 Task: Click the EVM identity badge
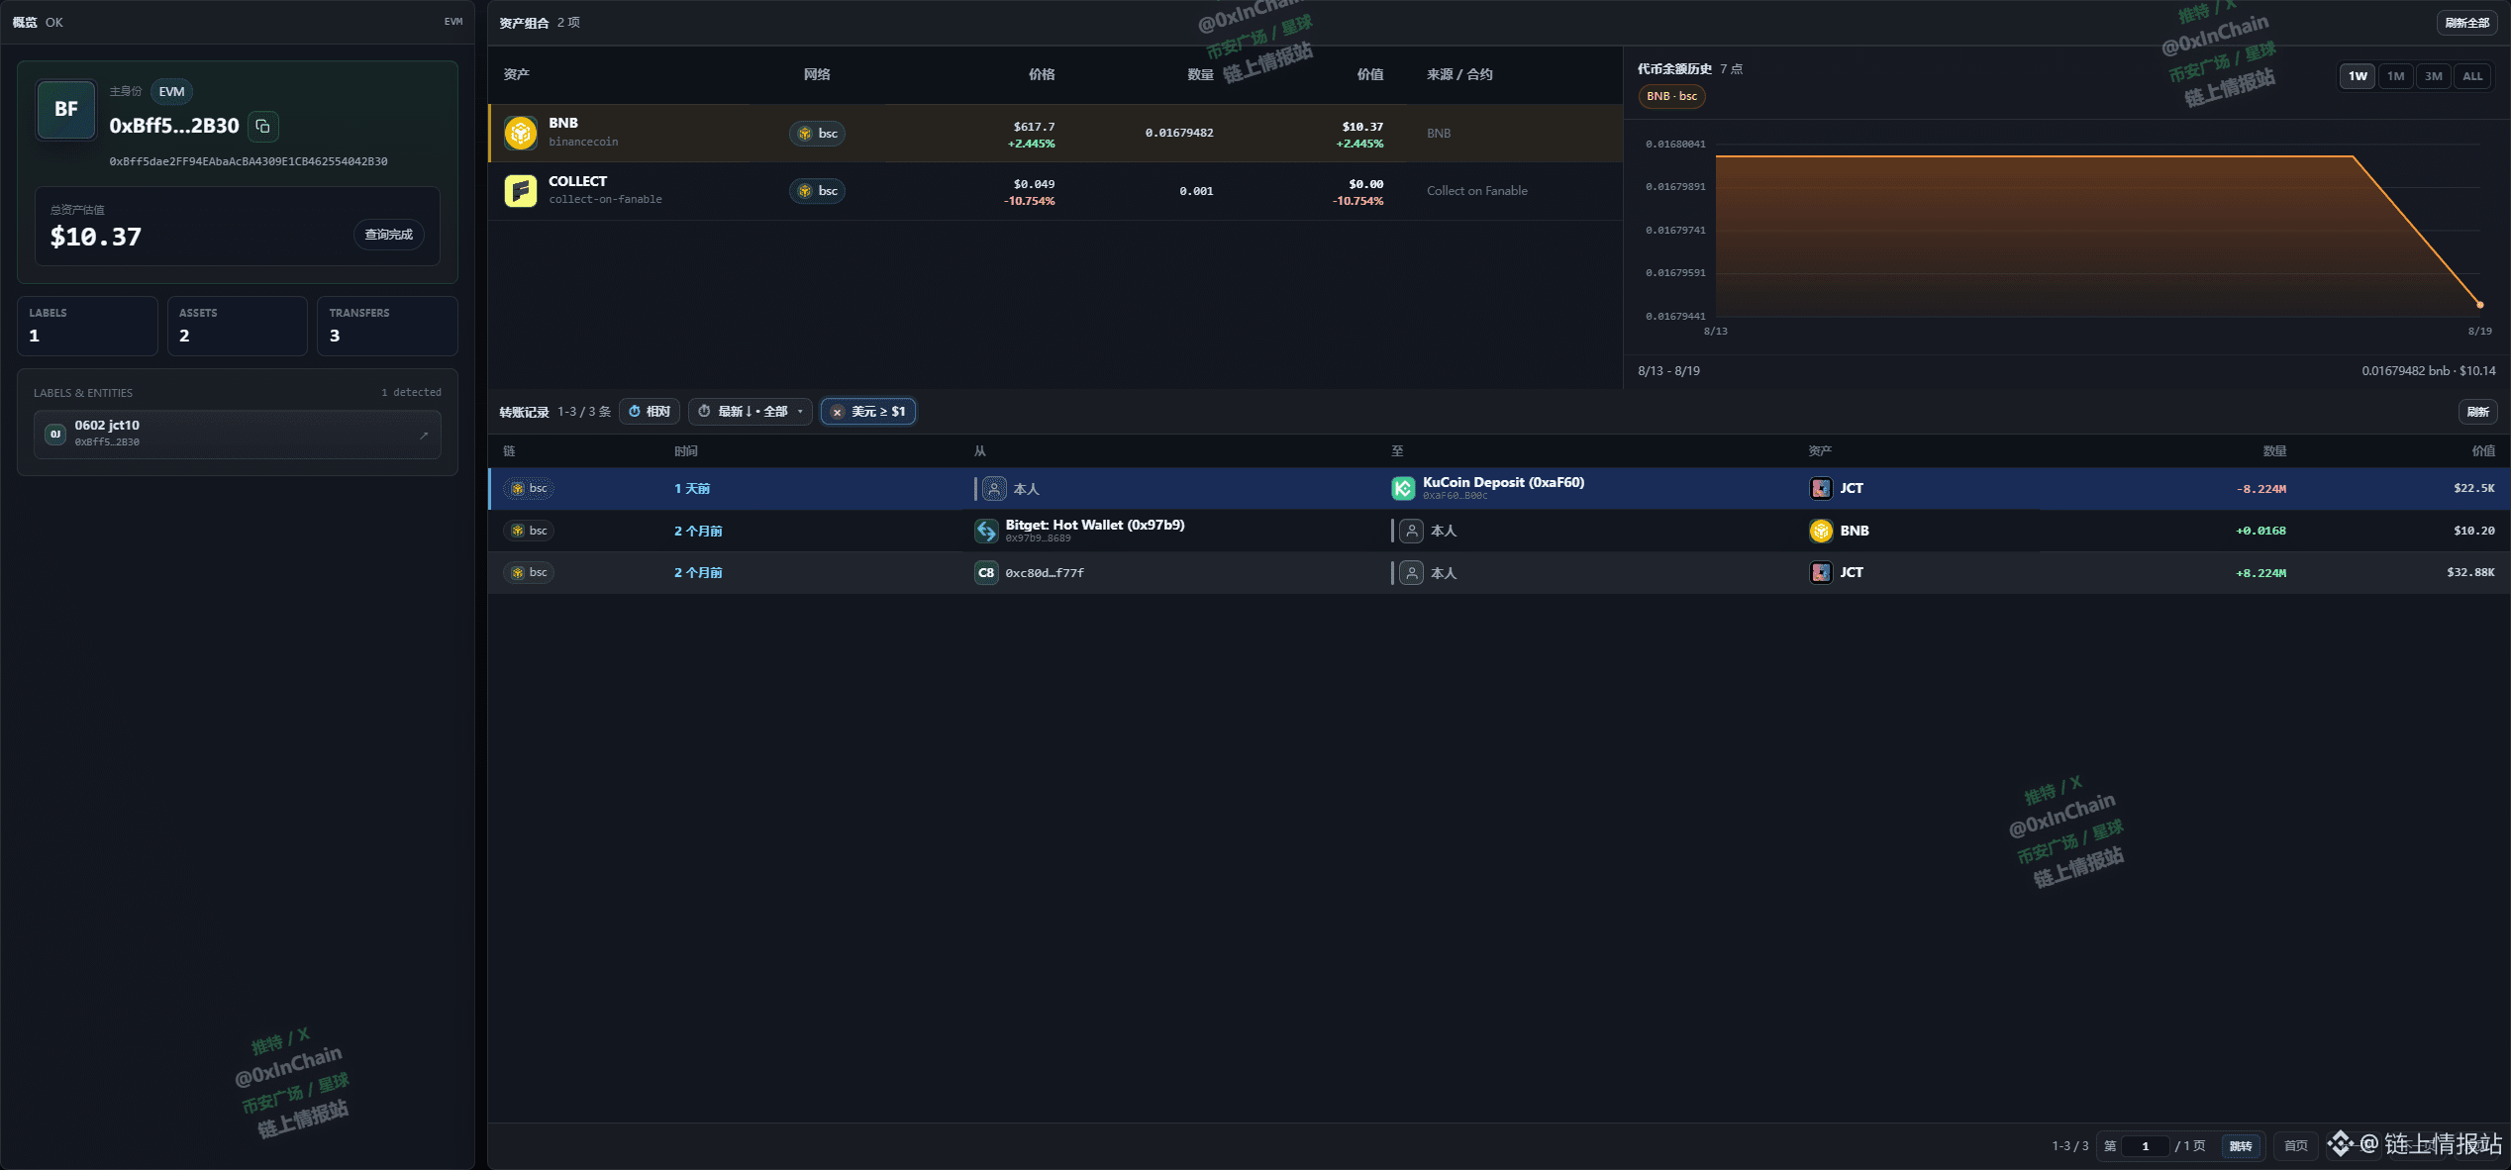click(x=172, y=91)
